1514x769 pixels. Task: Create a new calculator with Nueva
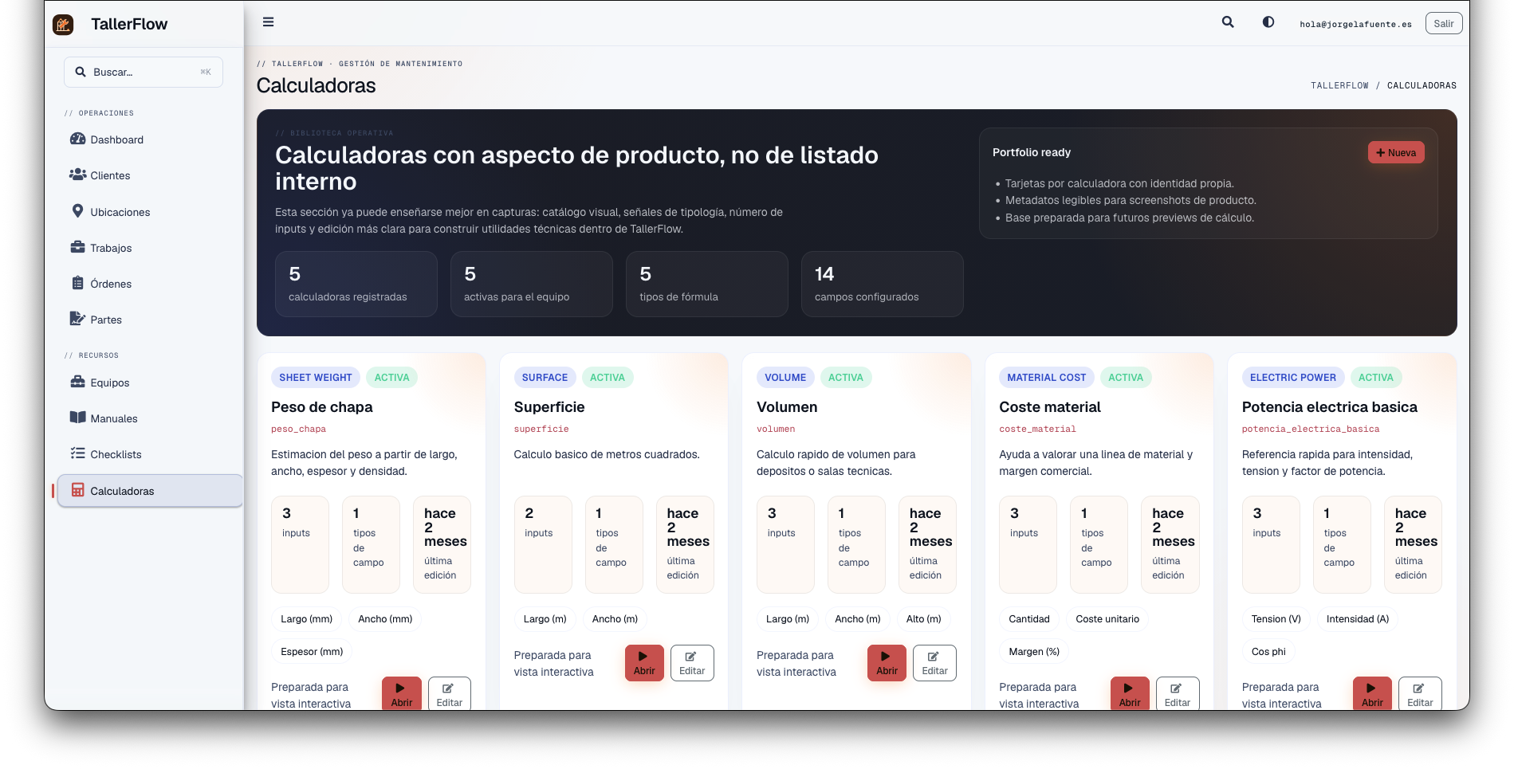[x=1396, y=153]
